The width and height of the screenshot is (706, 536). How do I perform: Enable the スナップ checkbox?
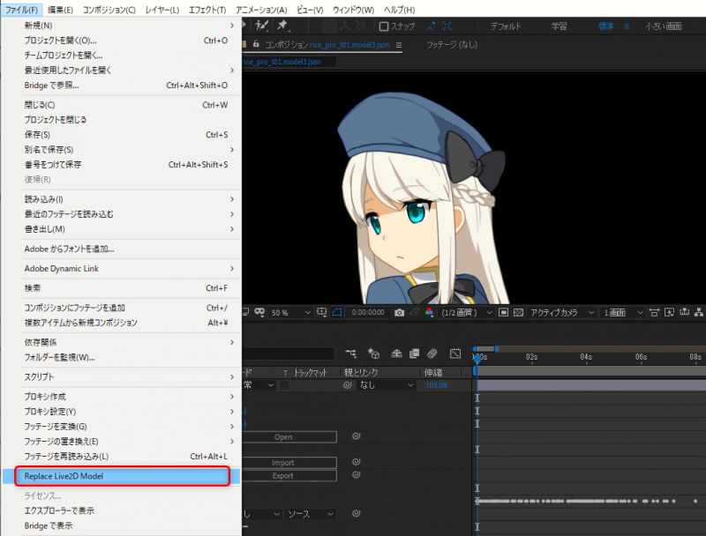point(384,26)
